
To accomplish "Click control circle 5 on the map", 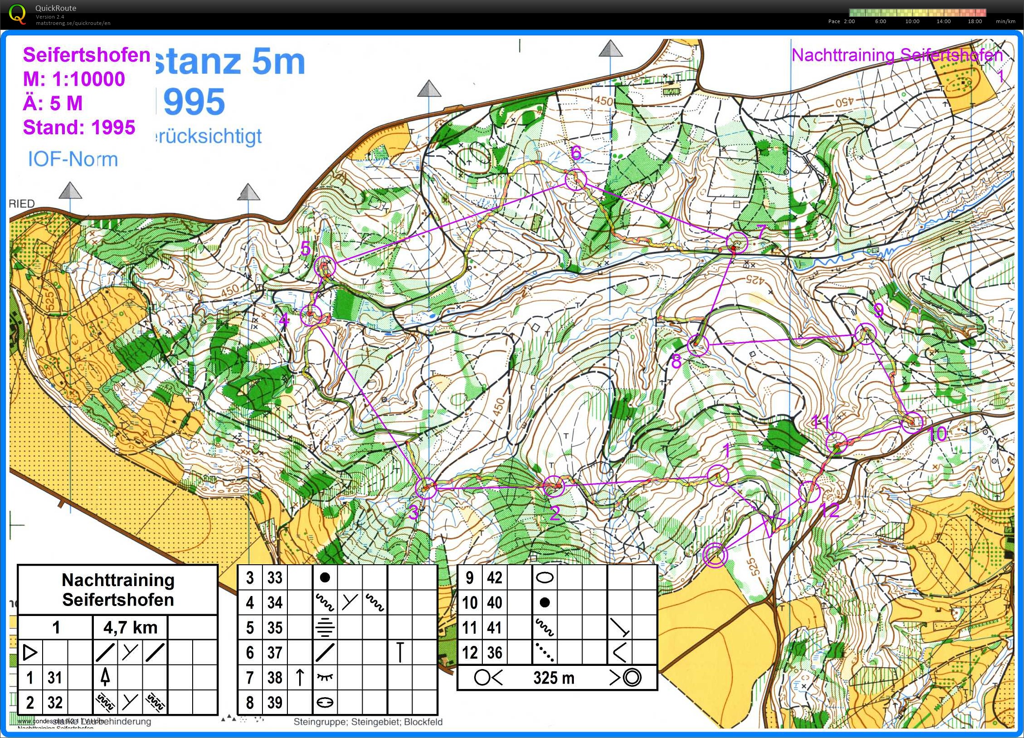I will [x=325, y=267].
